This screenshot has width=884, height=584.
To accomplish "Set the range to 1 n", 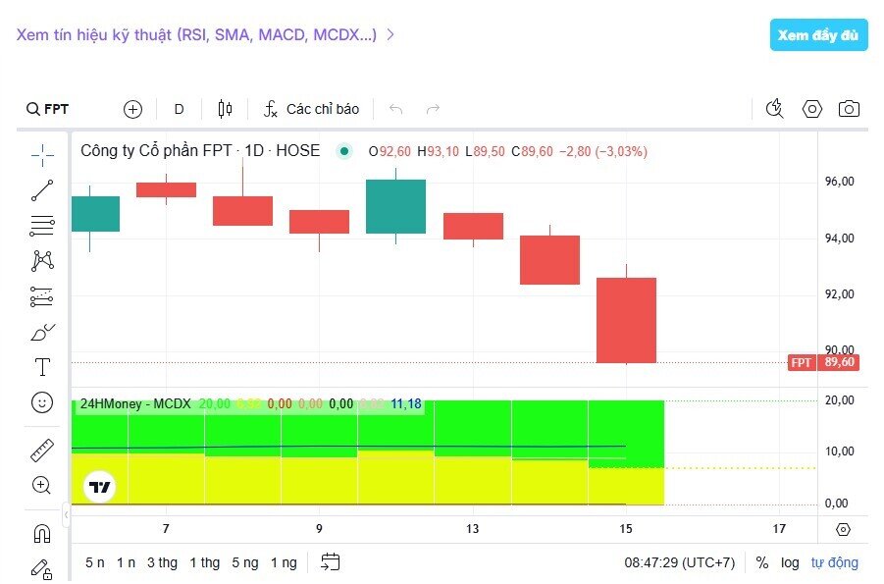I will (126, 562).
